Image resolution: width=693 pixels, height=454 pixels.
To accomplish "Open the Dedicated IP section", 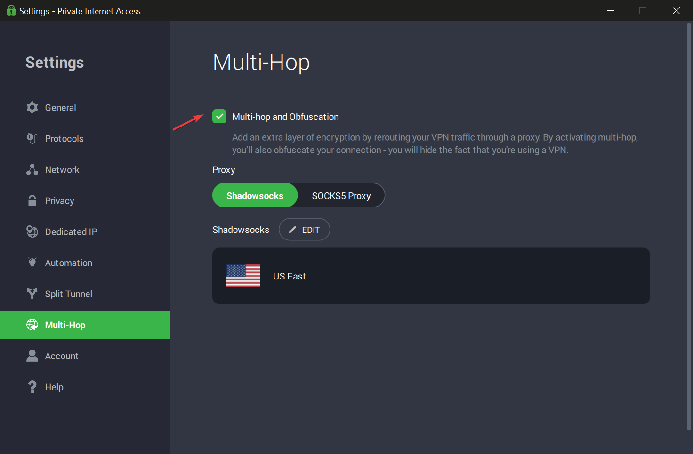I will 85,231.
